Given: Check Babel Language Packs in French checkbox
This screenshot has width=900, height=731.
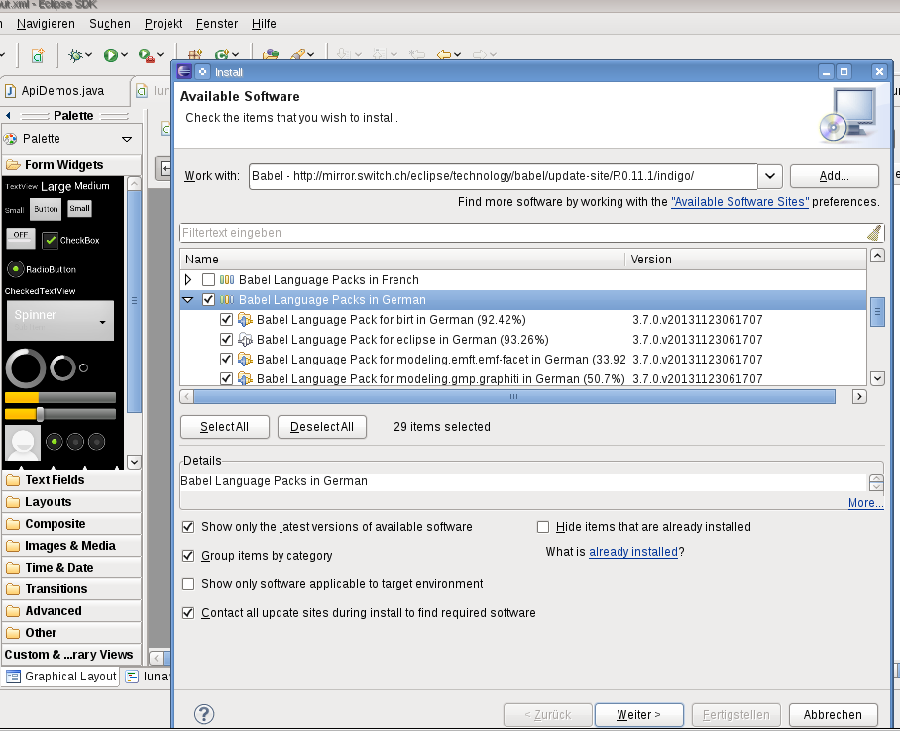Looking at the screenshot, I should [208, 280].
